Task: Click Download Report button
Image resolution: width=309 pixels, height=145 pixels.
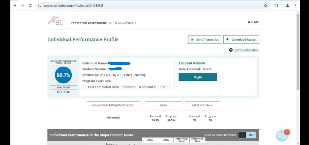Action: (x=241, y=39)
